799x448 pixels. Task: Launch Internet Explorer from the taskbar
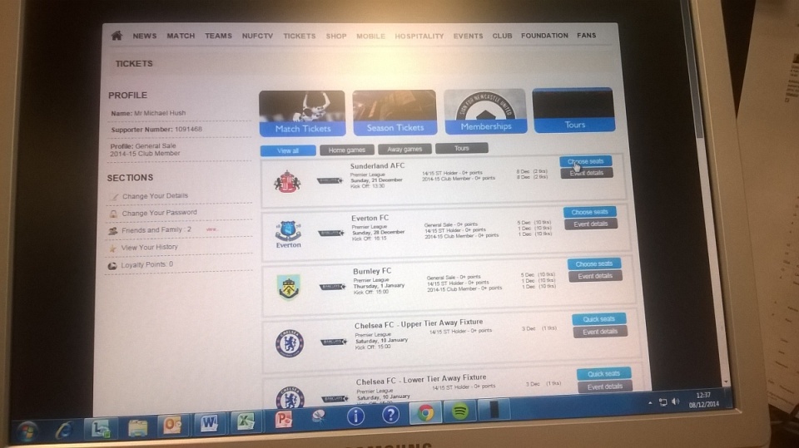[x=65, y=431]
